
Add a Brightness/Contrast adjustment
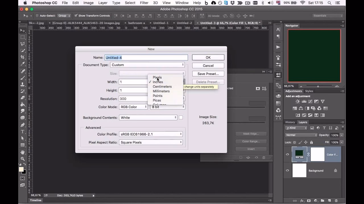pos(297,101)
